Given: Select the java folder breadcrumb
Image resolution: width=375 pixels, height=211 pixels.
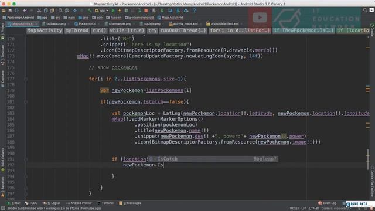Looking at the screenshot, I should (83, 18).
